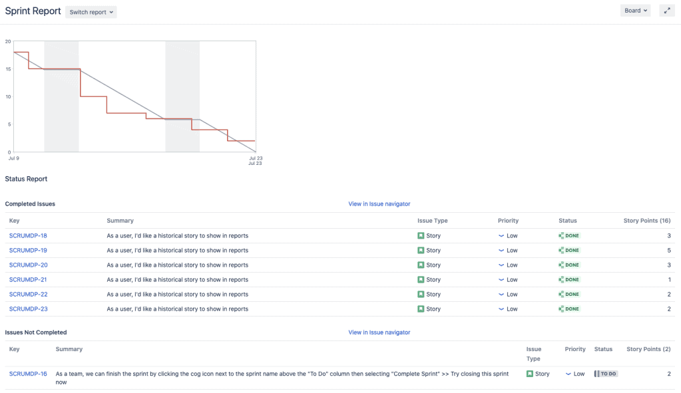This screenshot has width=681, height=393.
Task: Open the Board dropdown menu
Action: point(635,11)
